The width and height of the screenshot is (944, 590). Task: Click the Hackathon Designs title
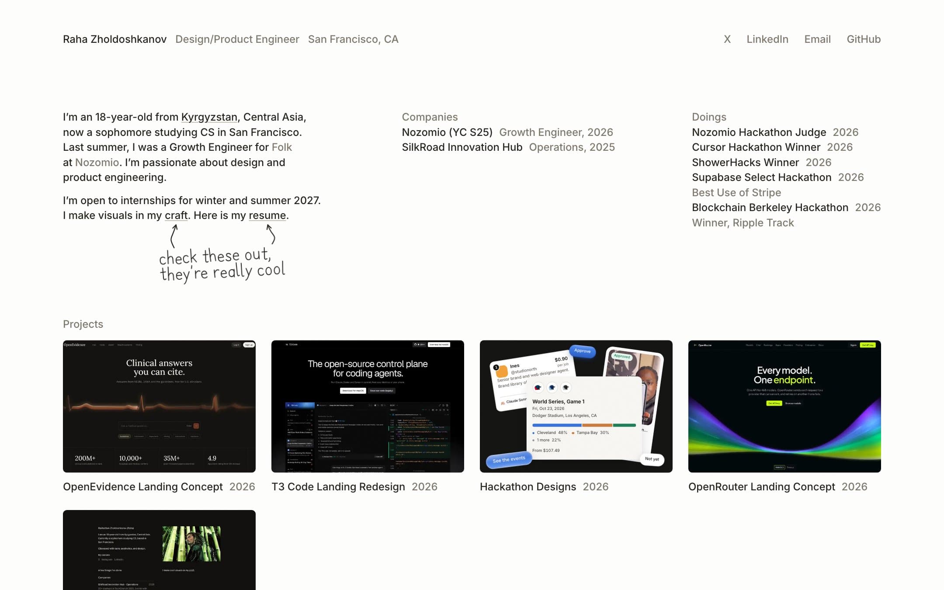click(528, 487)
